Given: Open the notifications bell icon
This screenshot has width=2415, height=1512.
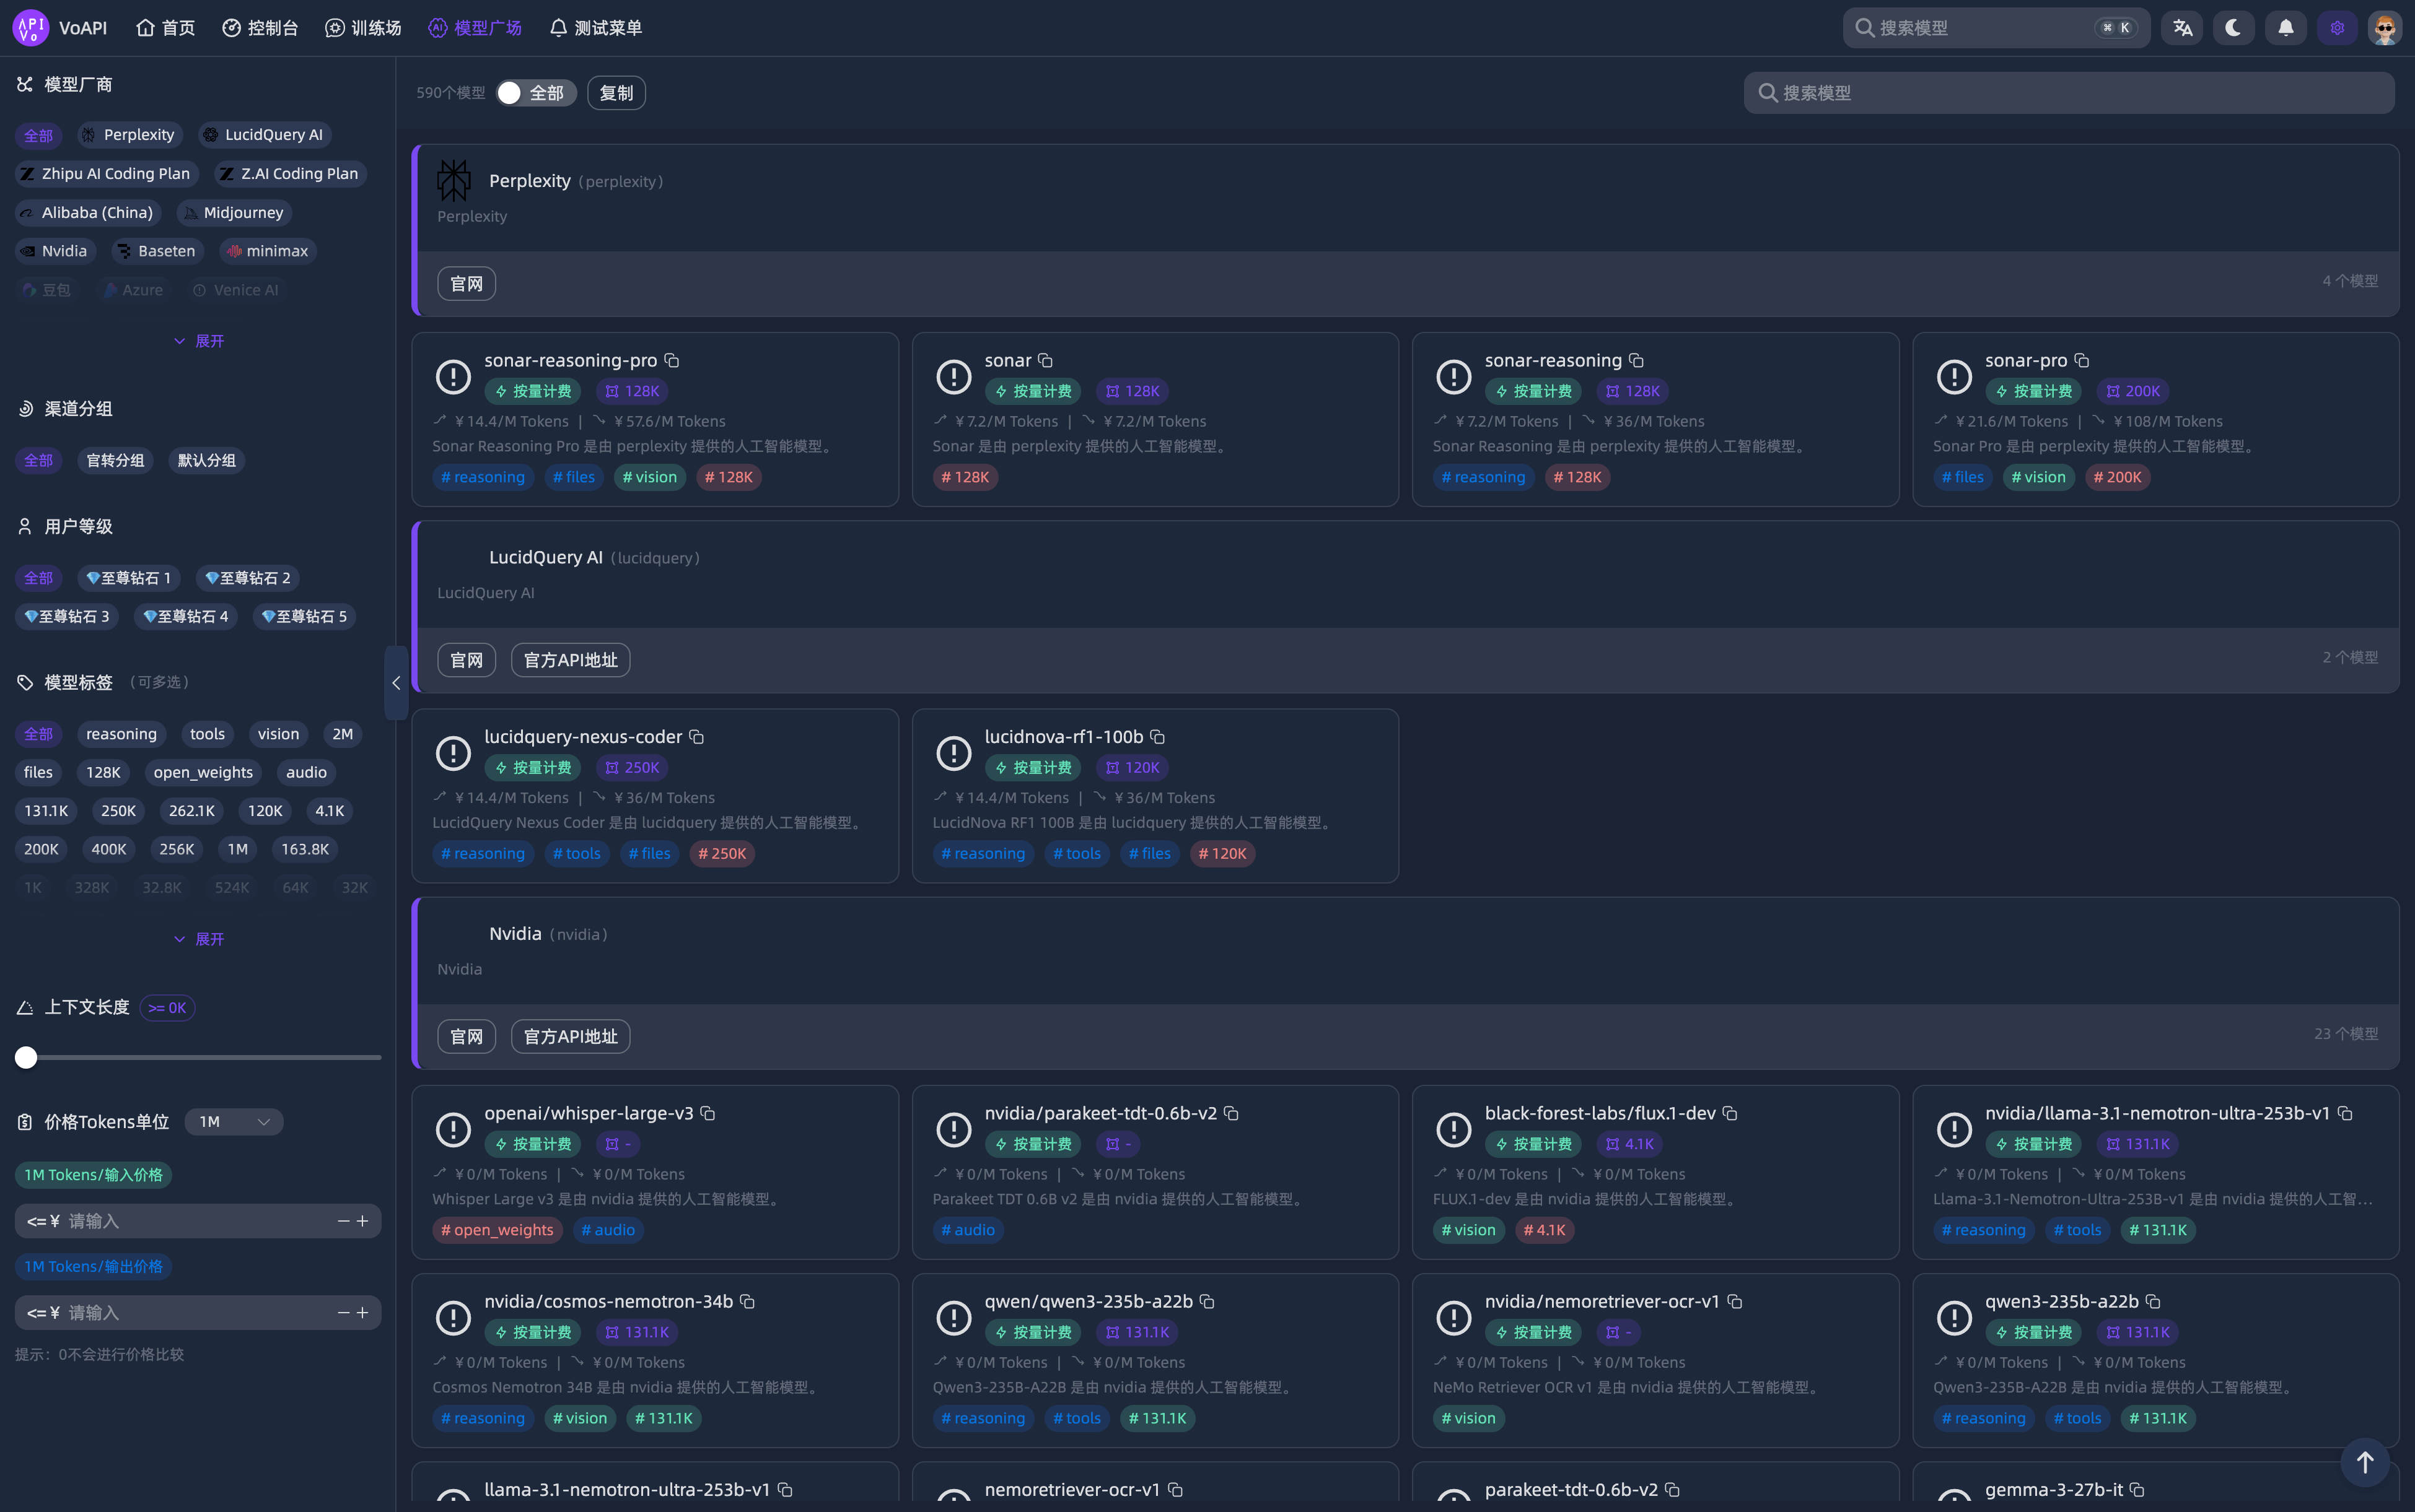Looking at the screenshot, I should [x=2286, y=28].
